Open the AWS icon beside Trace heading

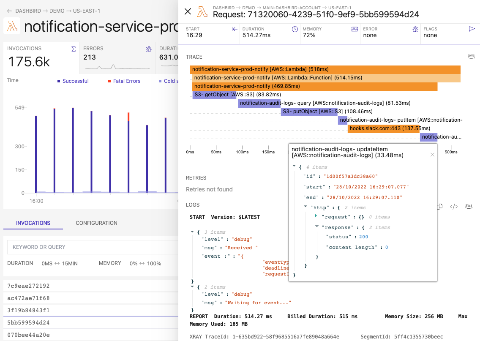(471, 57)
